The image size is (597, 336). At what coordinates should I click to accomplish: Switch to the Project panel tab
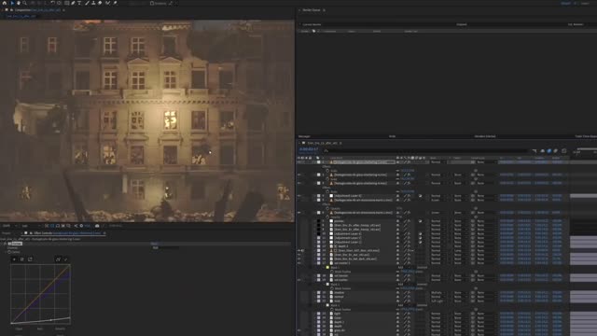(7, 233)
